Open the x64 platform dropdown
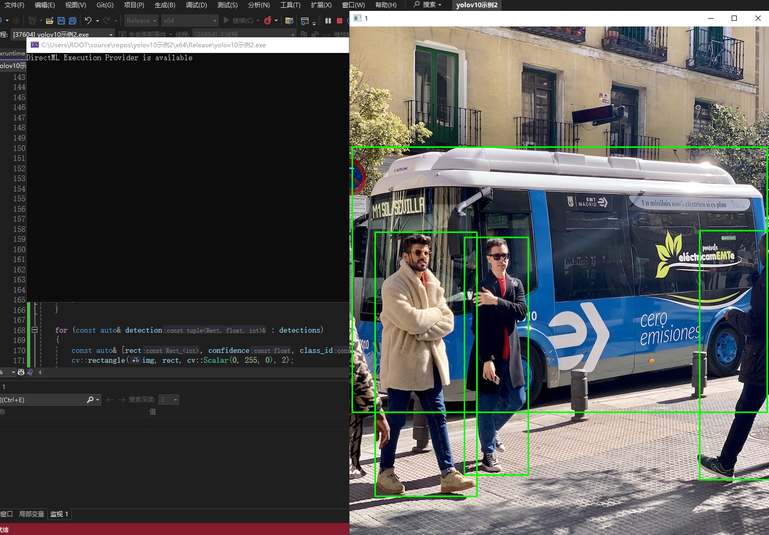Viewport: 769px width, 535px height. coord(190,21)
